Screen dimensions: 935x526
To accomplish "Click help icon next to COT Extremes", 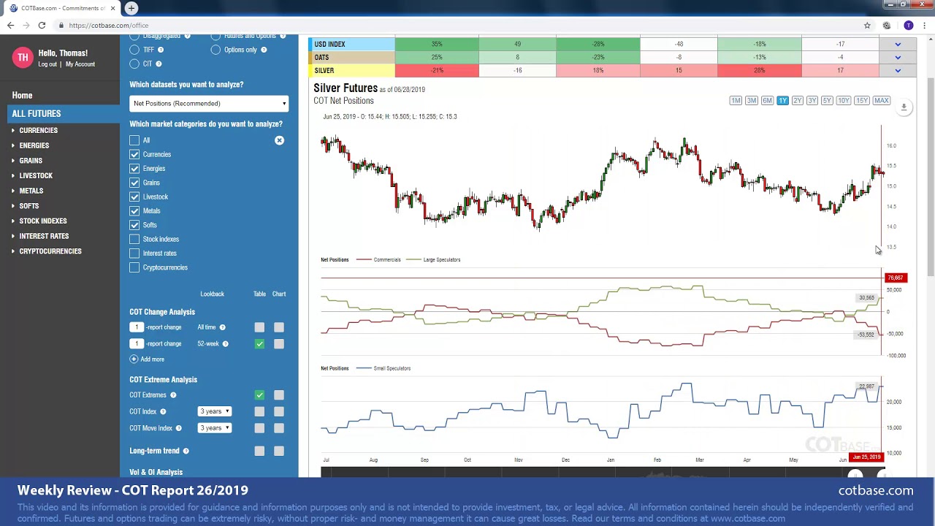I will click(173, 395).
